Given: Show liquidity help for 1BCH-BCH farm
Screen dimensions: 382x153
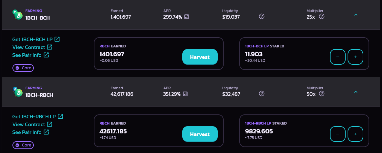Looking at the screenshot, I should (x=262, y=17).
